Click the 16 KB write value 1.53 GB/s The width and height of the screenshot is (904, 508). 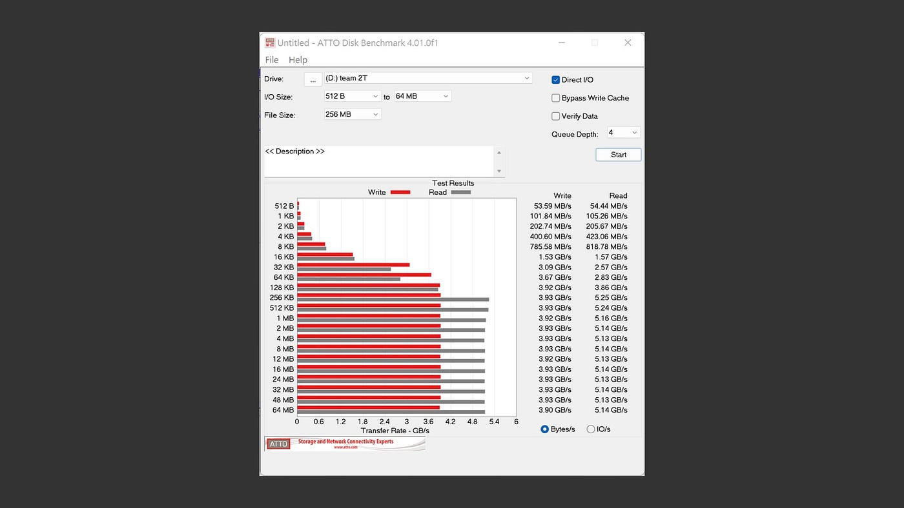coord(555,257)
